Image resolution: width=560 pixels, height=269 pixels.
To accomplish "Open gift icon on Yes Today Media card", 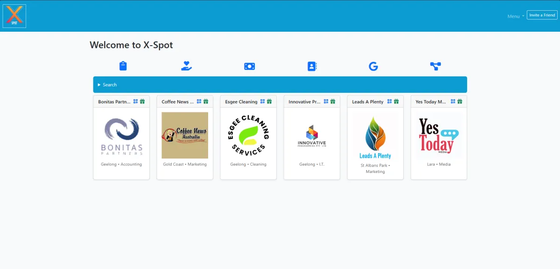I will (x=460, y=102).
